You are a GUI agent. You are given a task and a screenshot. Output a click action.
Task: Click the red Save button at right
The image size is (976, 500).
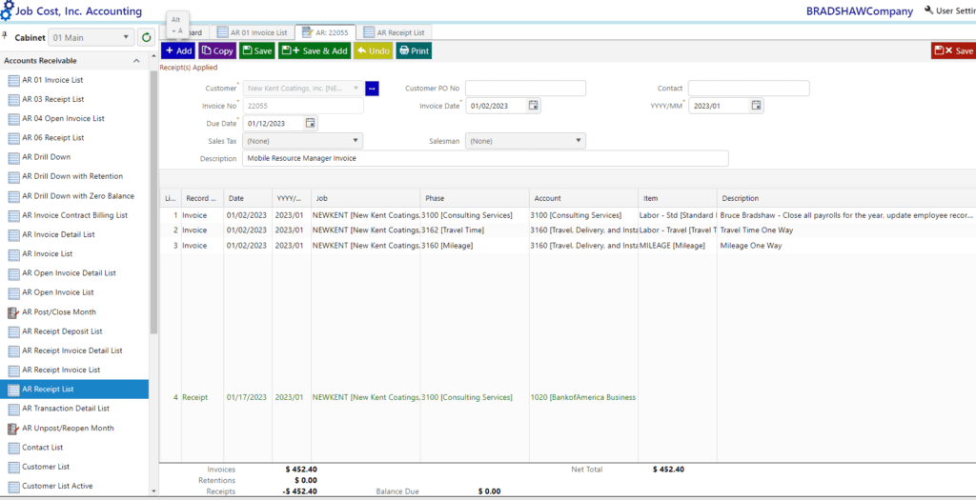coord(953,51)
